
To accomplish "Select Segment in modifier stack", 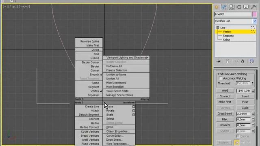I will click(x=228, y=36).
